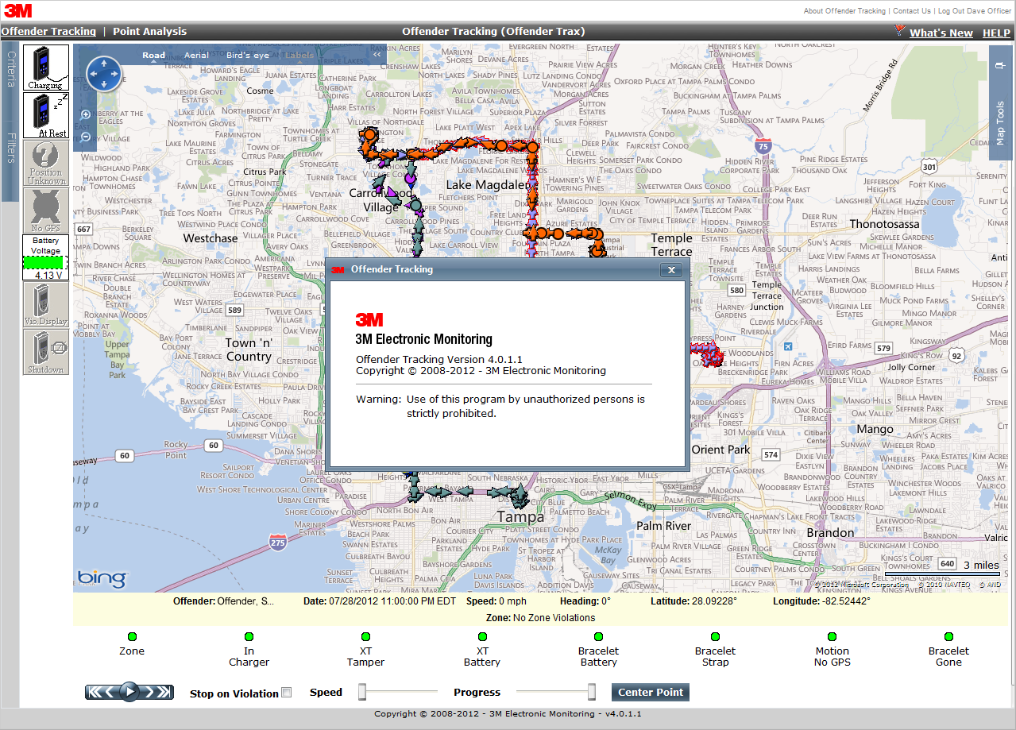Open Point Analysis menu item
The height and width of the screenshot is (730, 1016).
[149, 32]
